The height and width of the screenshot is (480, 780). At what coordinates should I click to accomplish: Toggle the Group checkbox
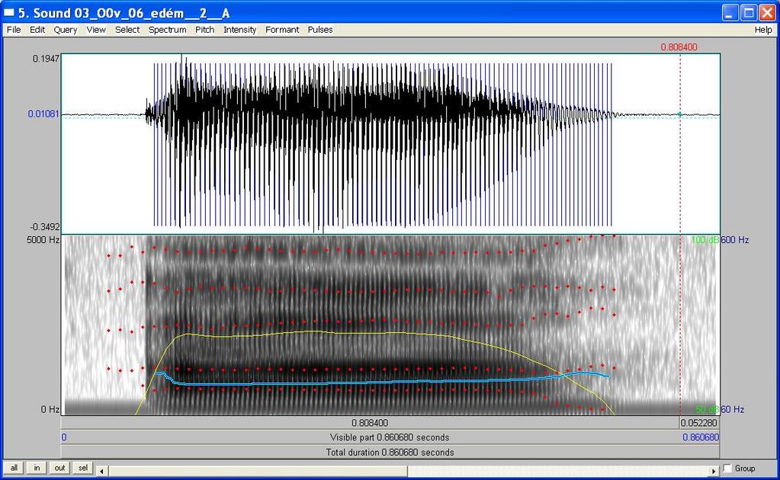[727, 468]
